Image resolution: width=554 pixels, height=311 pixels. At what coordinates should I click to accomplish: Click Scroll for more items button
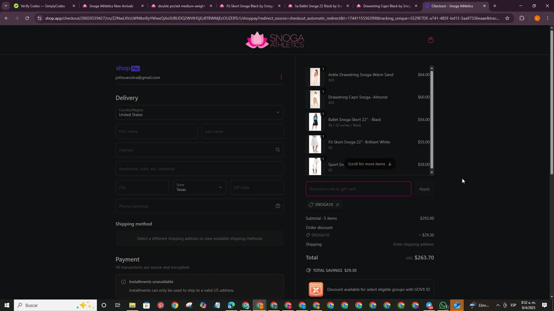[370, 164]
